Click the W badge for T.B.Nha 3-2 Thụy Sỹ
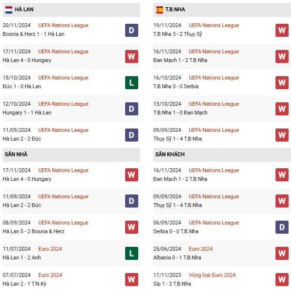The image size is (291, 289). coord(282,30)
